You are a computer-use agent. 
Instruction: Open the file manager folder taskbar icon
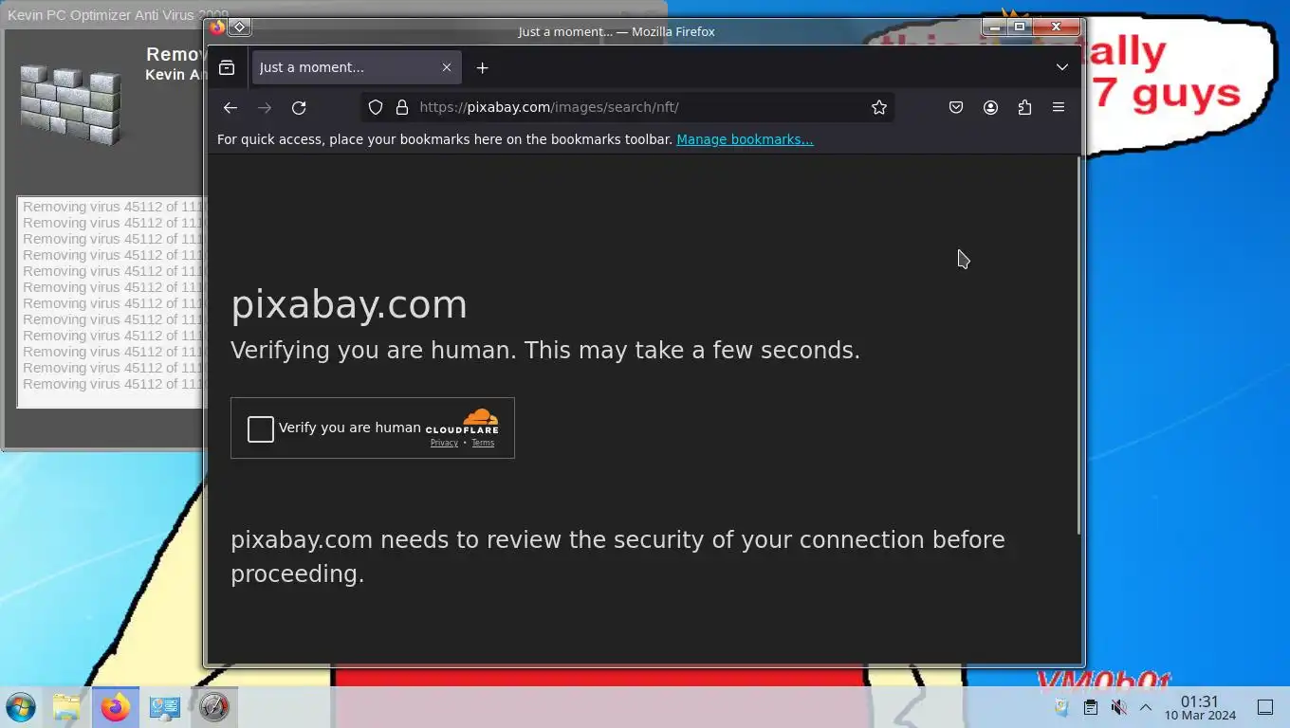click(66, 707)
